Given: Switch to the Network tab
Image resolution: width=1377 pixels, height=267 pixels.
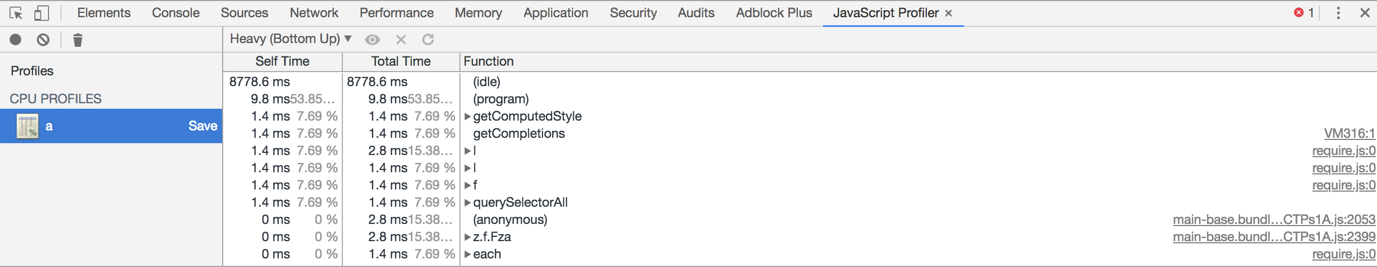Looking at the screenshot, I should click(314, 13).
